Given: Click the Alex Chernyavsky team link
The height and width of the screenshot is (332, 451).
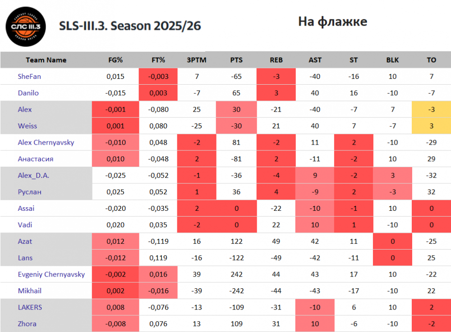Looking at the screenshot, I should point(46,143).
